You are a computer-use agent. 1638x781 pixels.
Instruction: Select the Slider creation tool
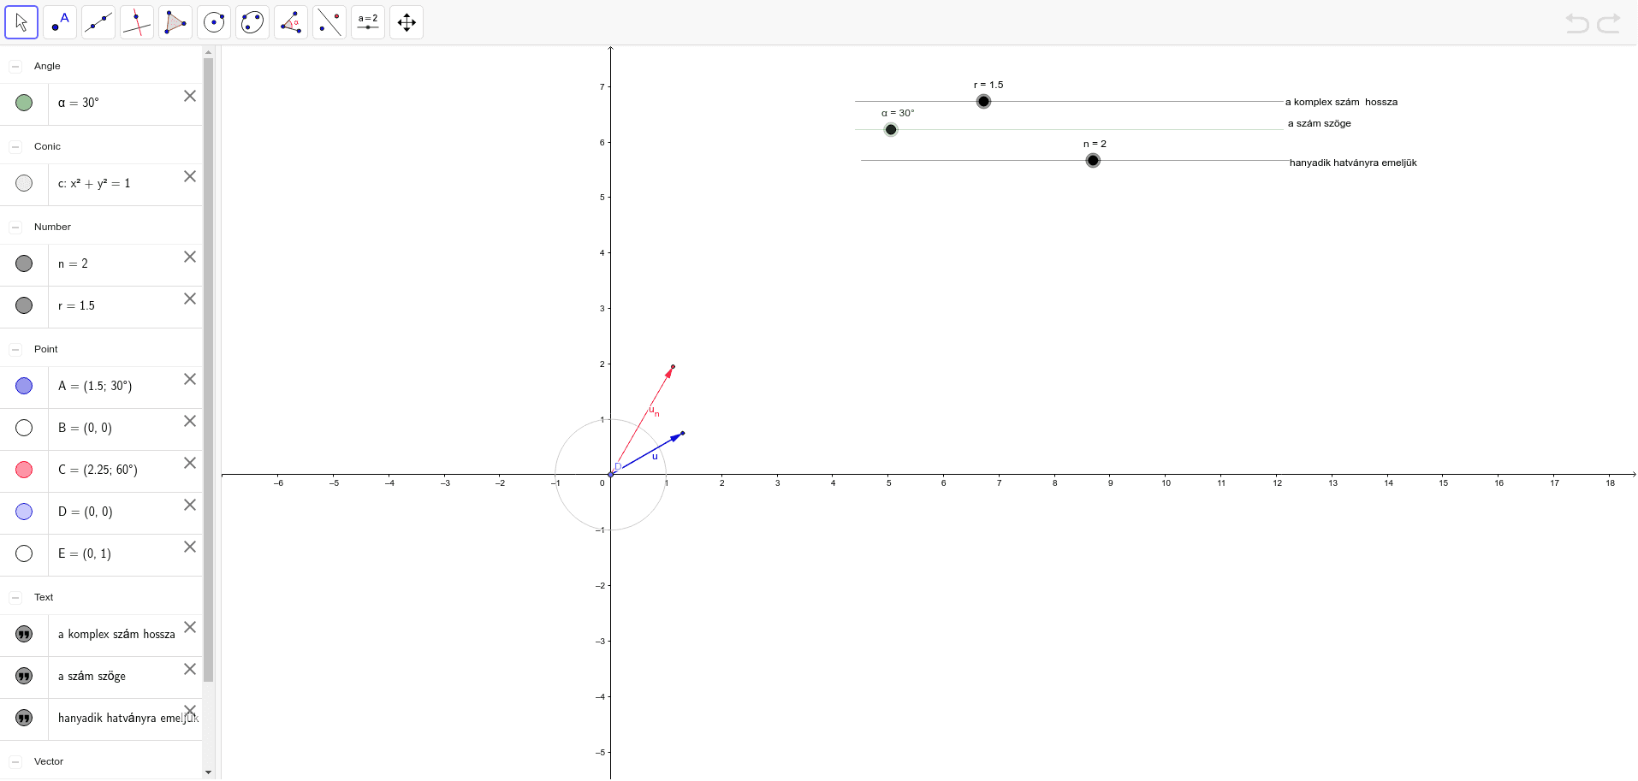click(x=368, y=21)
